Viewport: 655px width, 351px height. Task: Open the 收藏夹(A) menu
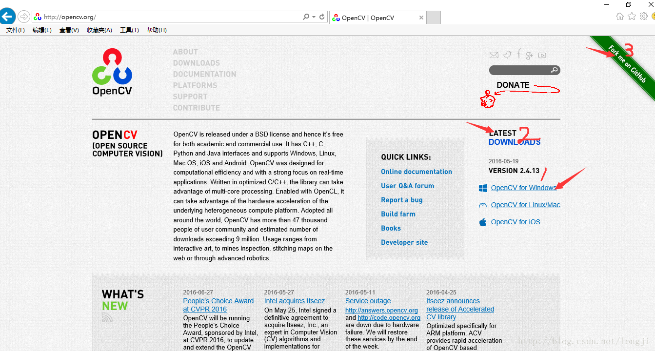(x=99, y=30)
